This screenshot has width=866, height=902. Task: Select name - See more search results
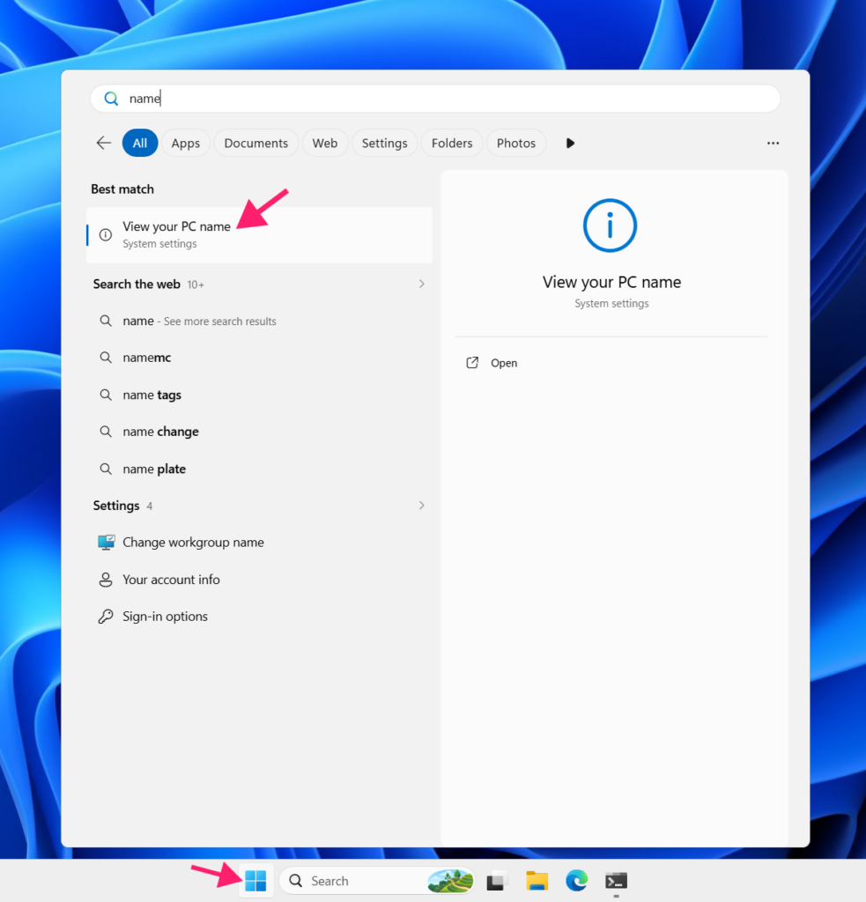pos(259,321)
